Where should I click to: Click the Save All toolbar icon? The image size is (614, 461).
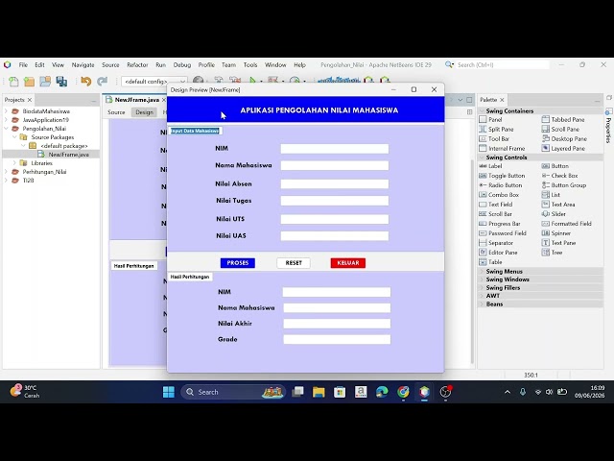(x=61, y=81)
